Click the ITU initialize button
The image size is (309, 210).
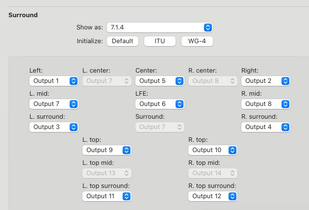click(159, 41)
